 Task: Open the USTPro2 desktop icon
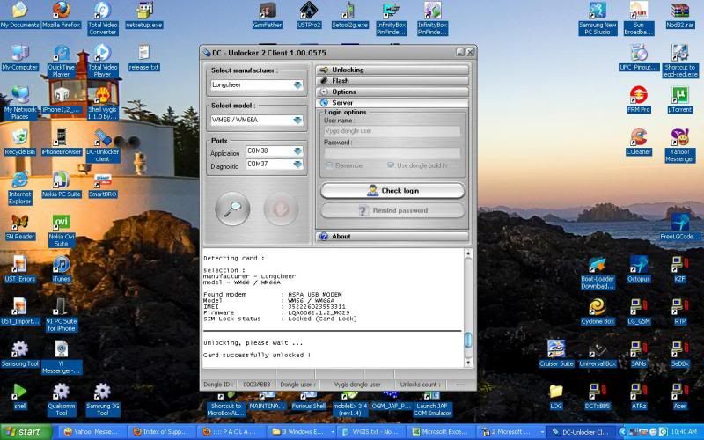309,15
